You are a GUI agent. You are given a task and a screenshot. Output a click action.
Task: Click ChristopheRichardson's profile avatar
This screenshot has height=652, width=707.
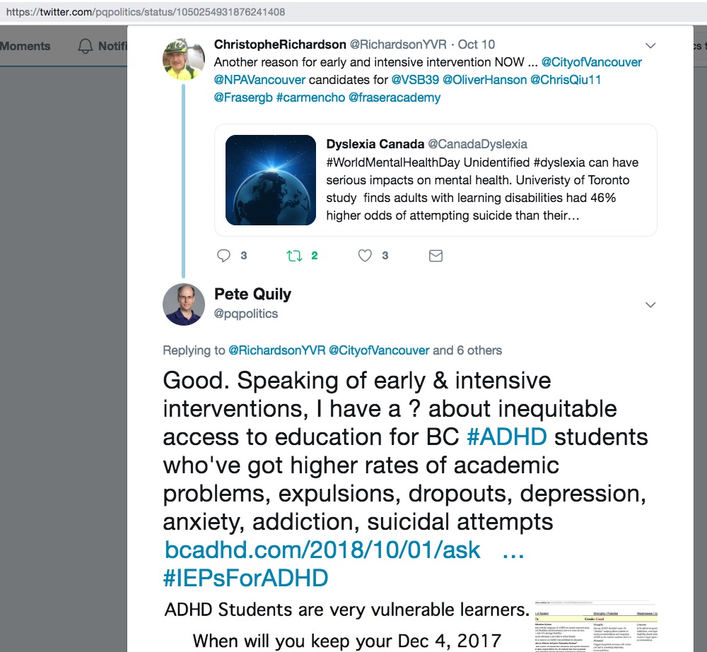click(x=184, y=59)
